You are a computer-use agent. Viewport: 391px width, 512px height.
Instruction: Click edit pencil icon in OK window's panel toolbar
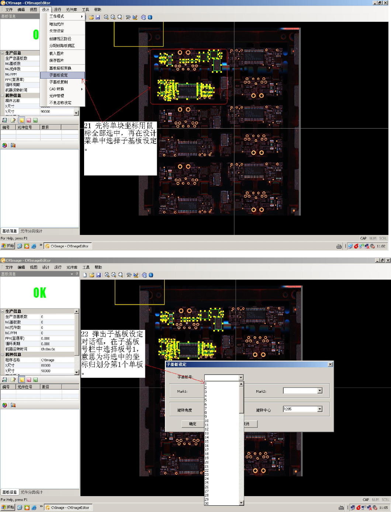(x=13, y=379)
